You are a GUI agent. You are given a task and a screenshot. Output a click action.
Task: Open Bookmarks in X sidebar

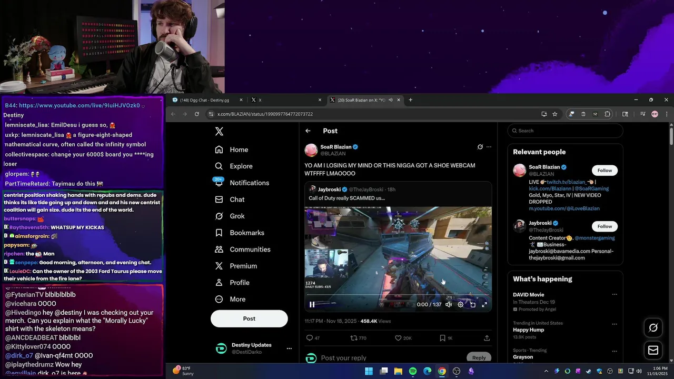click(240, 233)
